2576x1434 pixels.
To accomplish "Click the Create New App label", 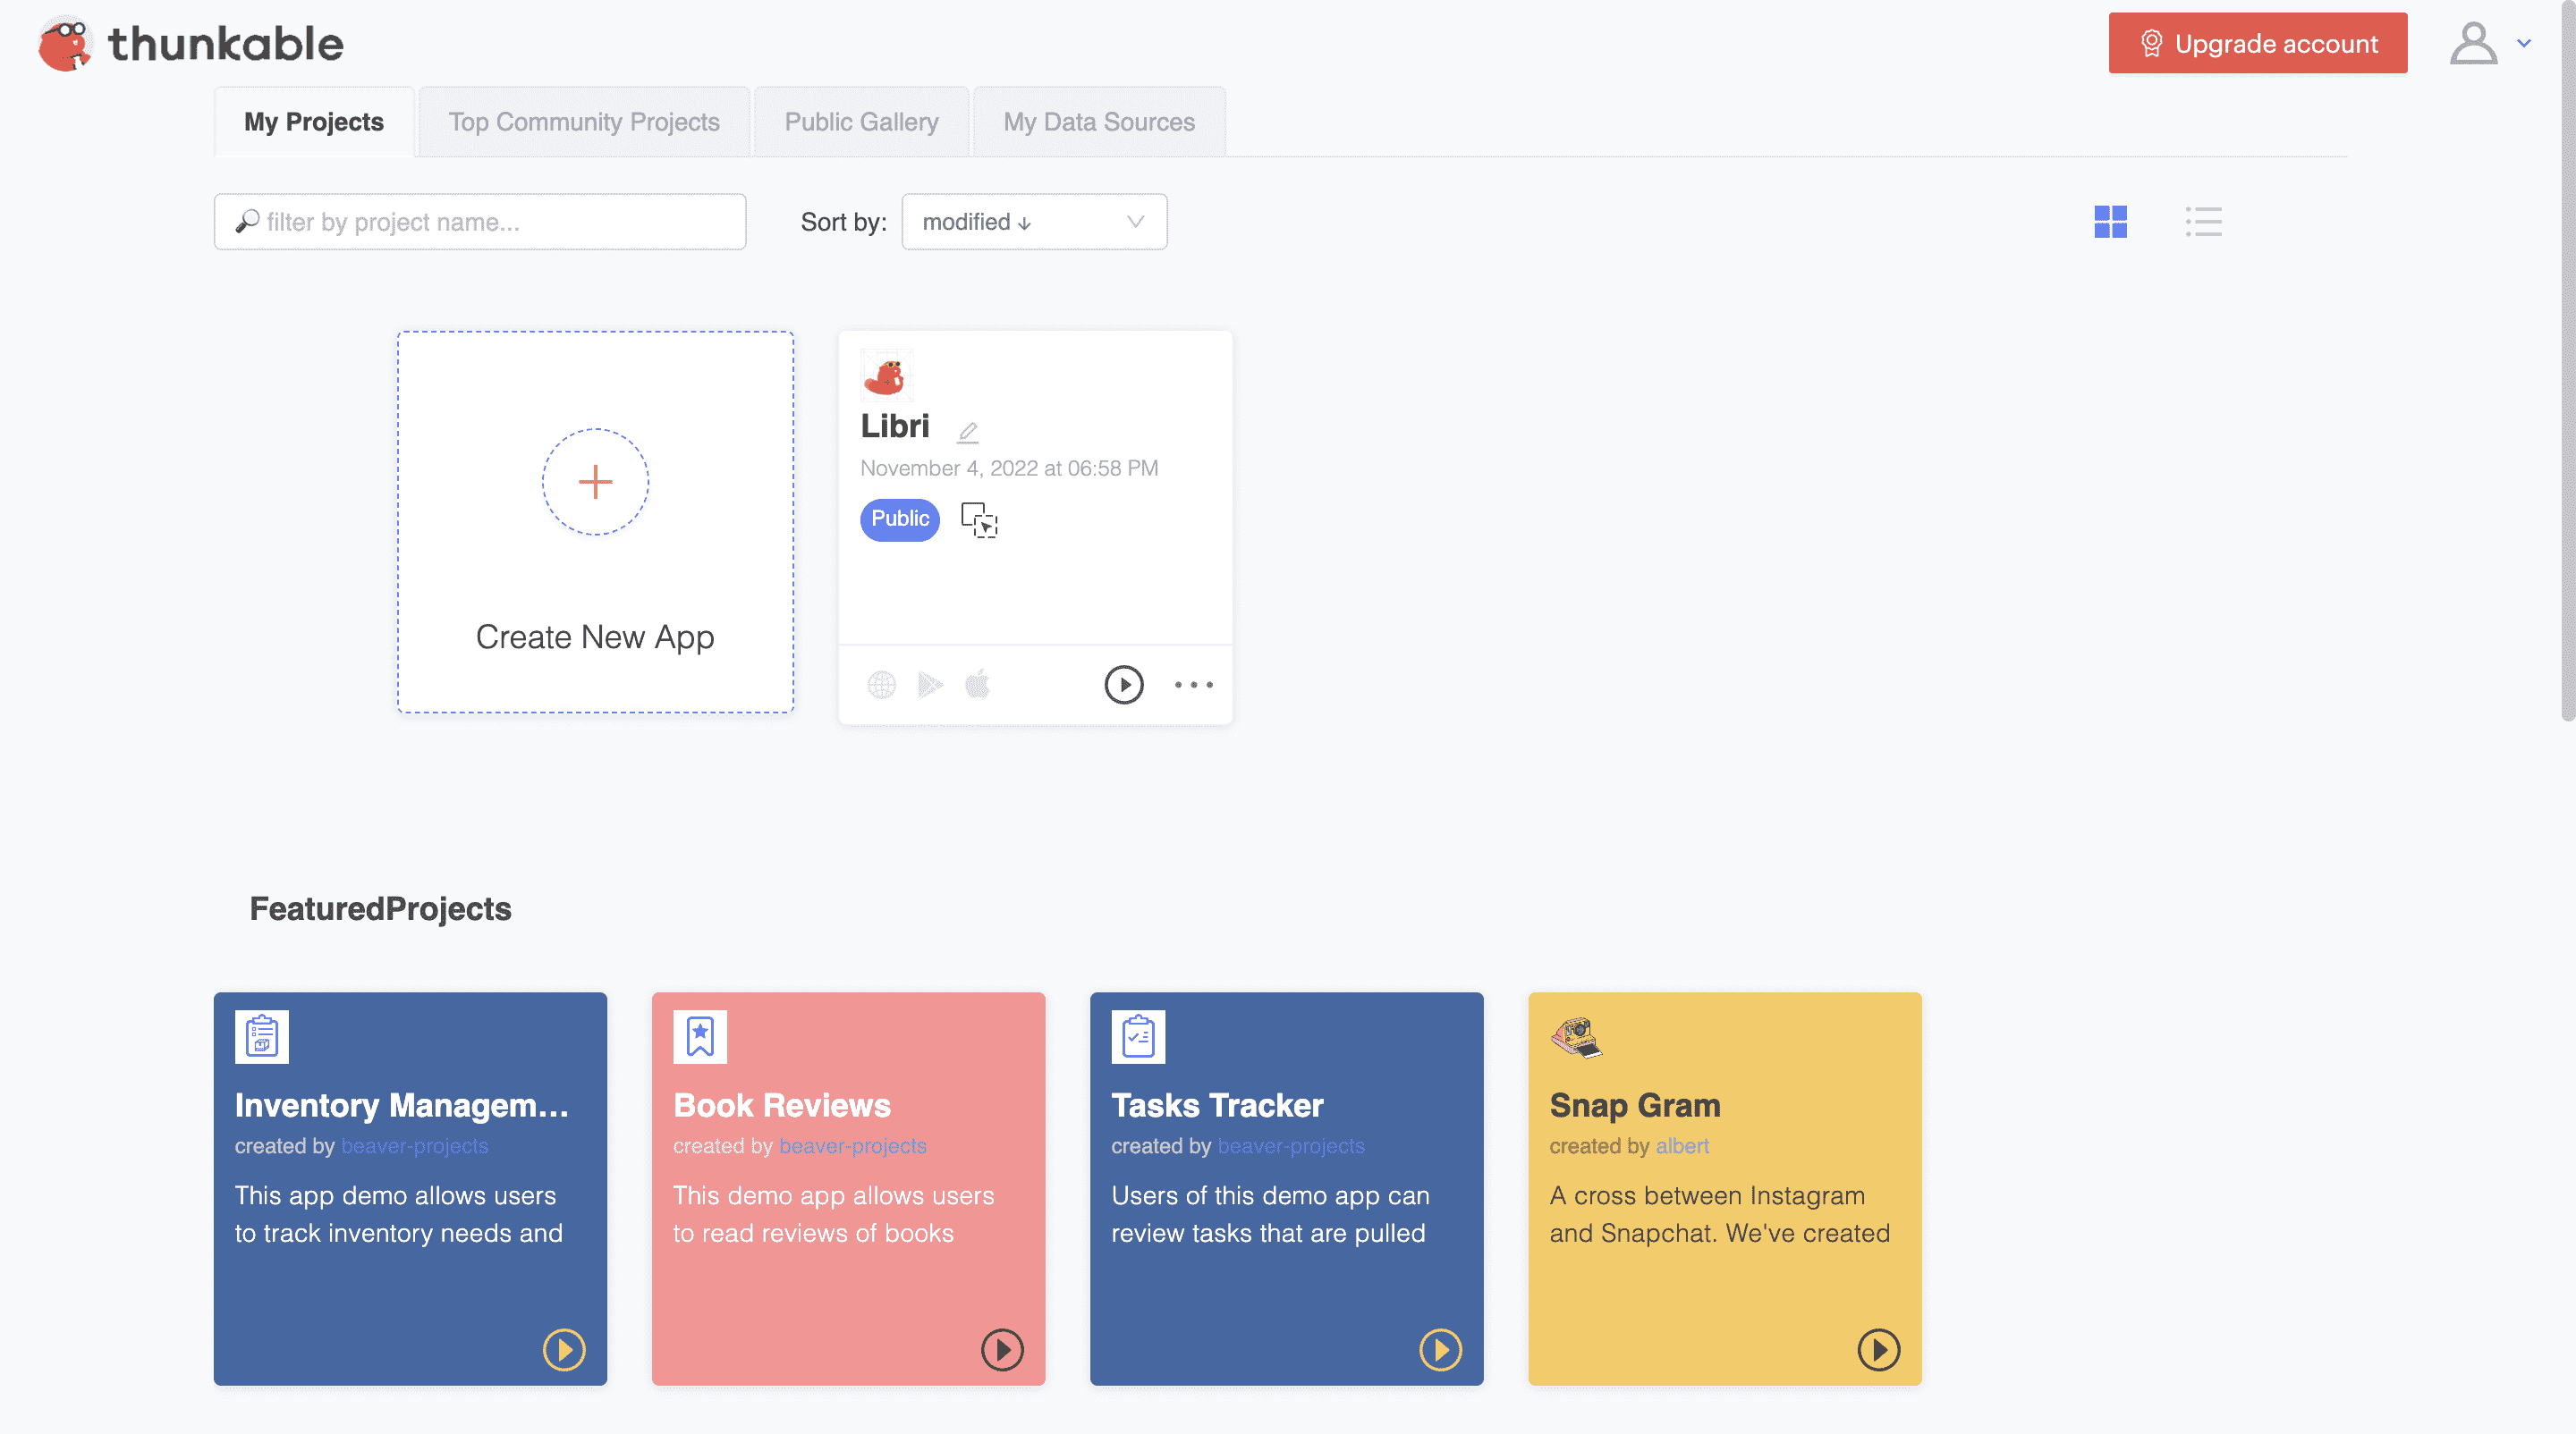I will [x=595, y=637].
